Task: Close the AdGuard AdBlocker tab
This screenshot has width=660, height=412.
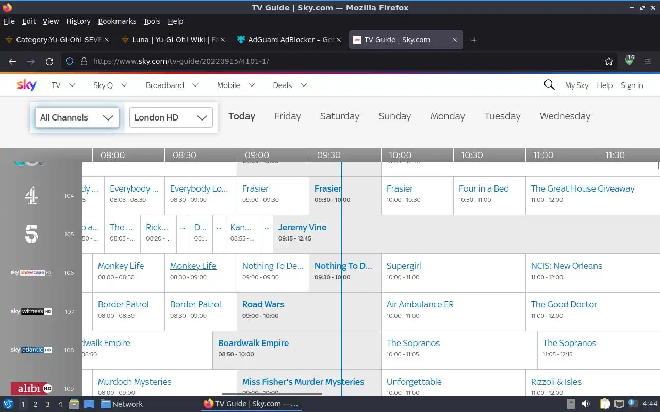Action: [338, 40]
